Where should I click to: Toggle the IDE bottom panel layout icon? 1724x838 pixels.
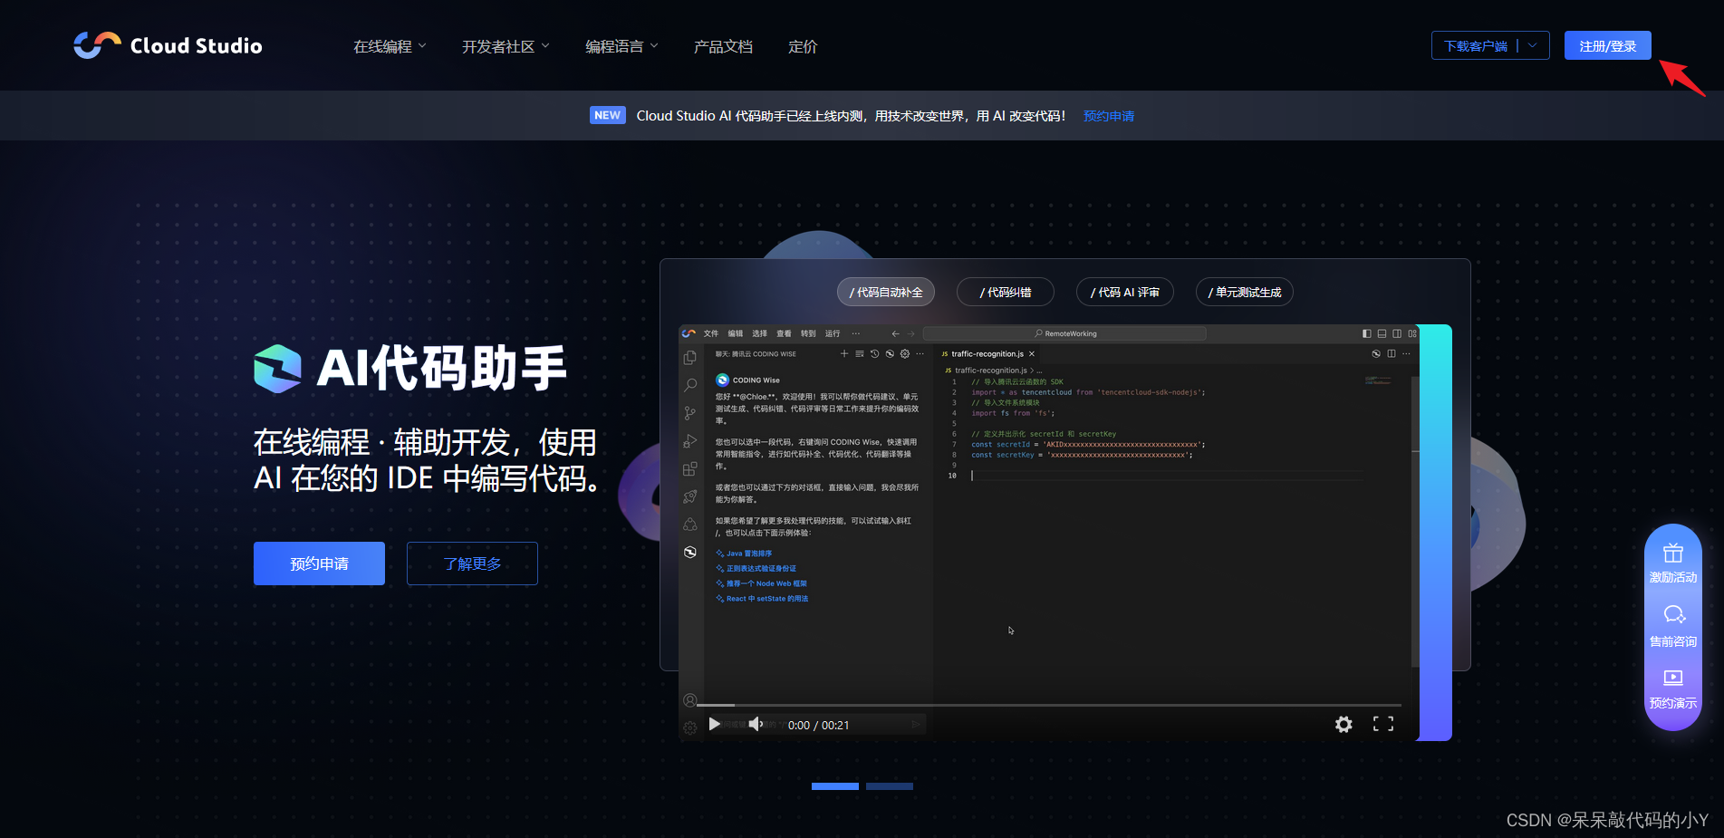1382,333
